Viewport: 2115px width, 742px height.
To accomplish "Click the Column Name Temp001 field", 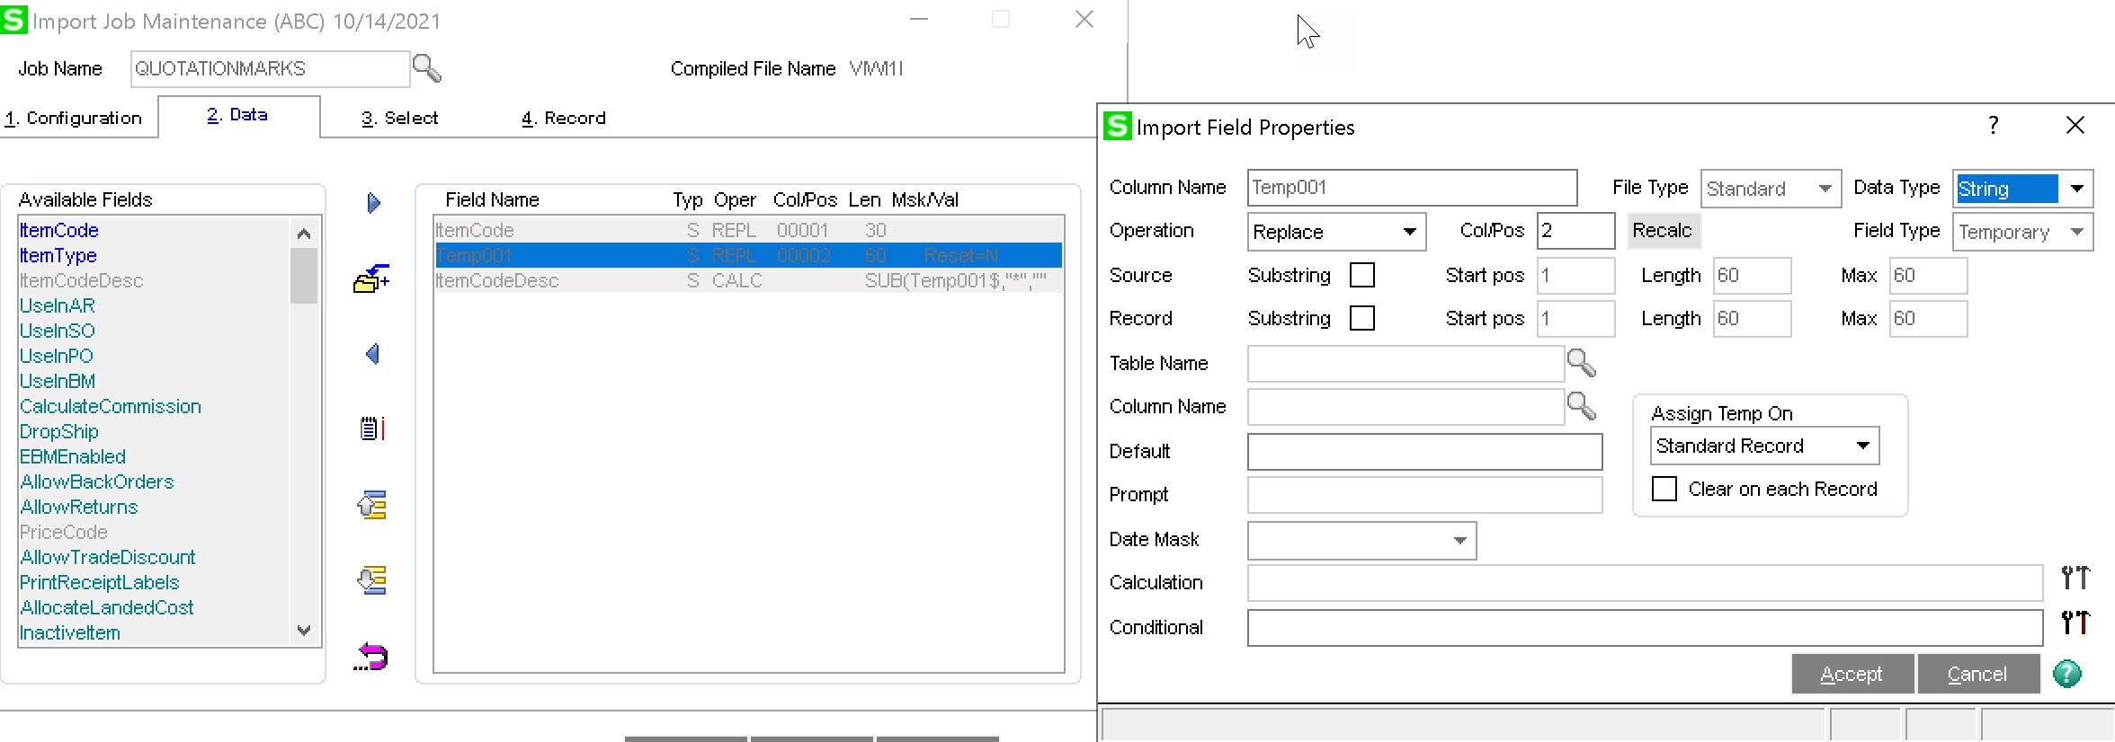I will click(x=1412, y=187).
